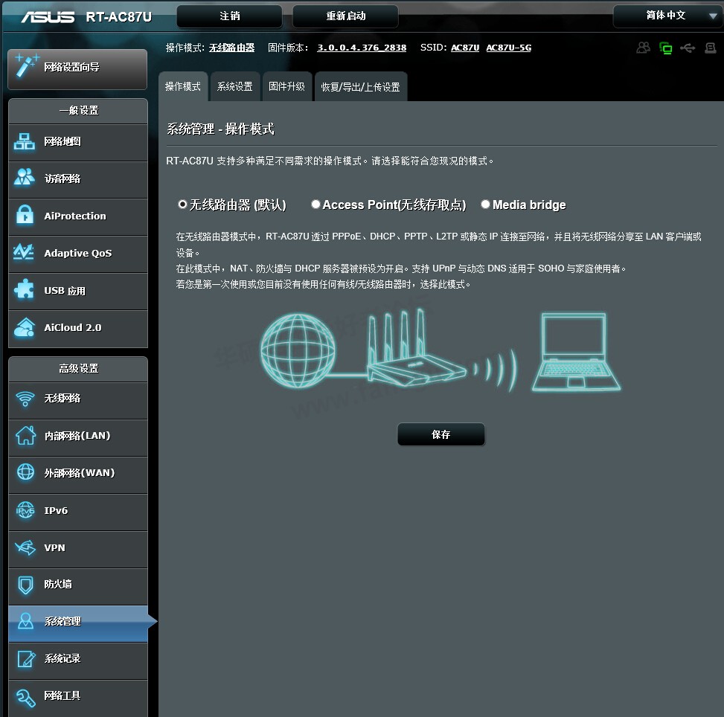Click the green network clients status icon
The height and width of the screenshot is (717, 724).
(666, 48)
